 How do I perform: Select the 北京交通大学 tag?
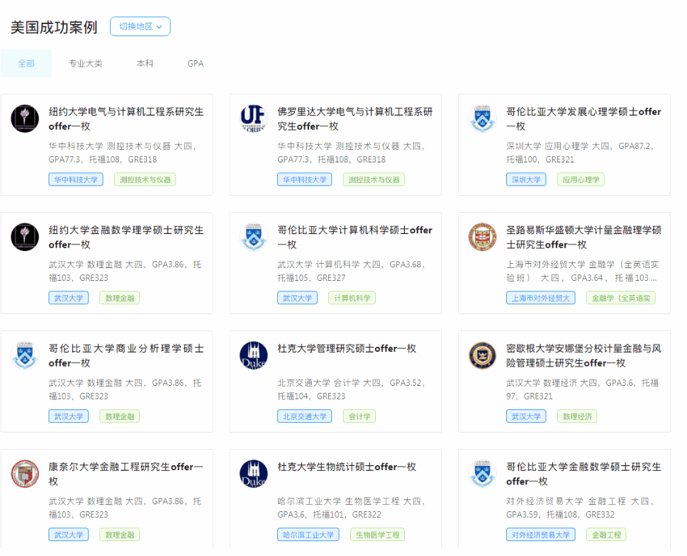click(x=304, y=416)
